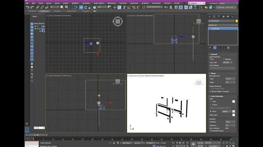
Task: Select the Select and Link tool
Action: point(37,7)
